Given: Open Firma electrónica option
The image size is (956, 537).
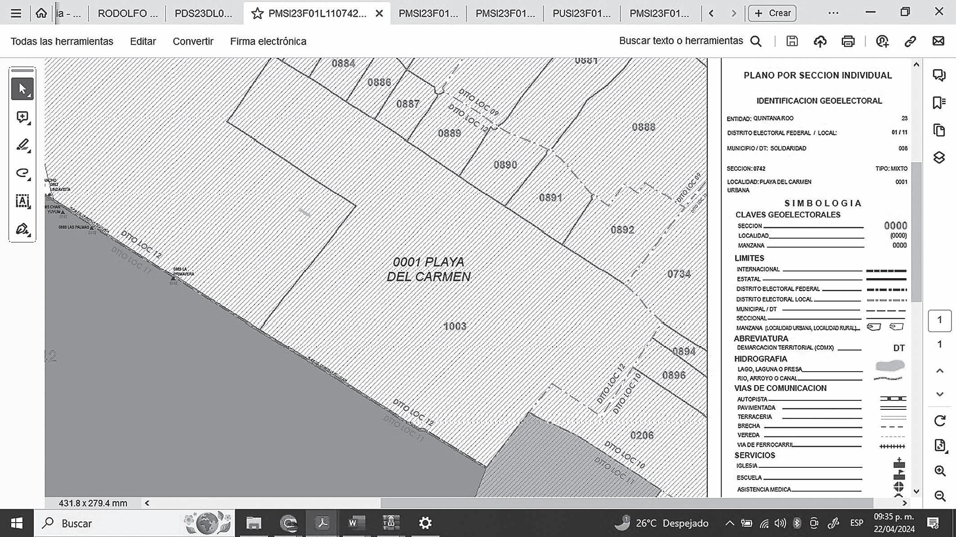Looking at the screenshot, I should point(268,41).
